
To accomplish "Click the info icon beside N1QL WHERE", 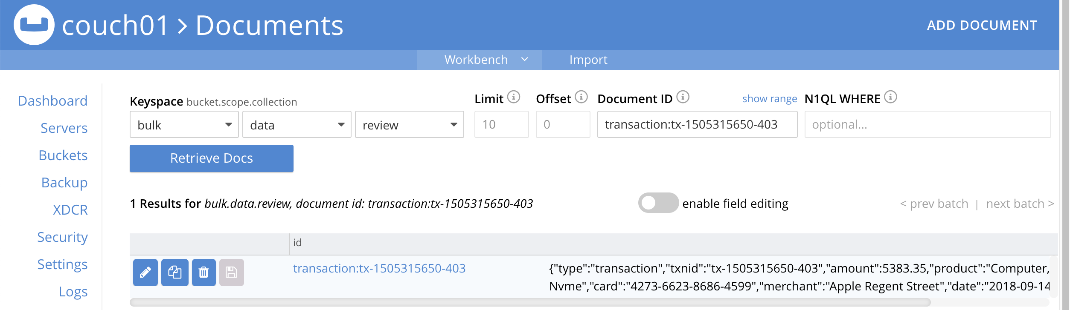I will (x=891, y=97).
